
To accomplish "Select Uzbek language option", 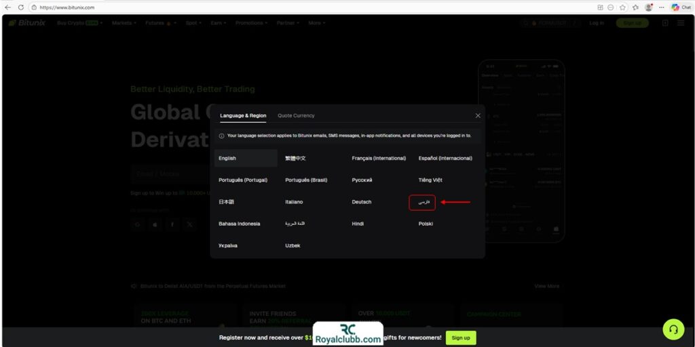I will [293, 245].
